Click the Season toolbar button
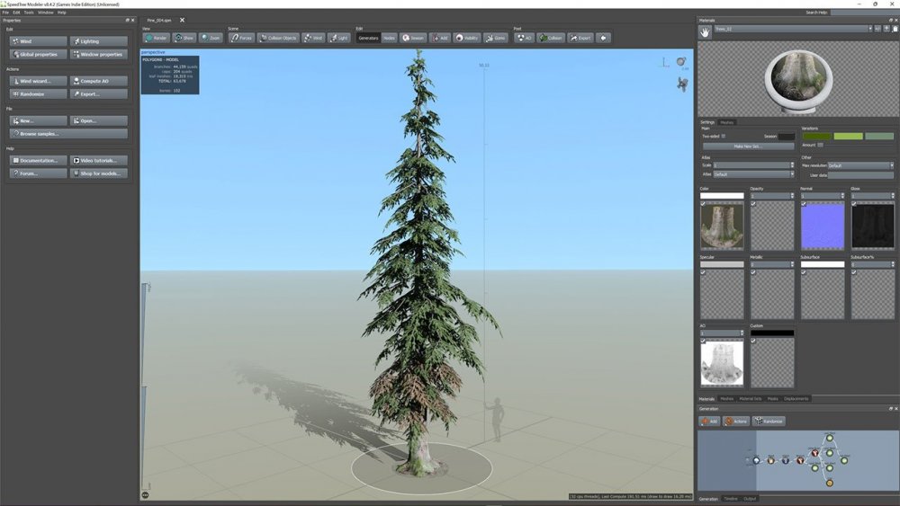The width and height of the screenshot is (900, 506). (x=413, y=38)
